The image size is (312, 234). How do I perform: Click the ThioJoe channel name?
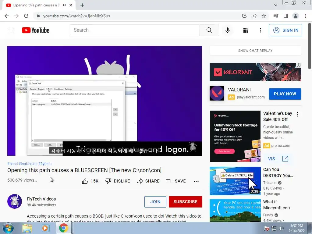(270, 183)
